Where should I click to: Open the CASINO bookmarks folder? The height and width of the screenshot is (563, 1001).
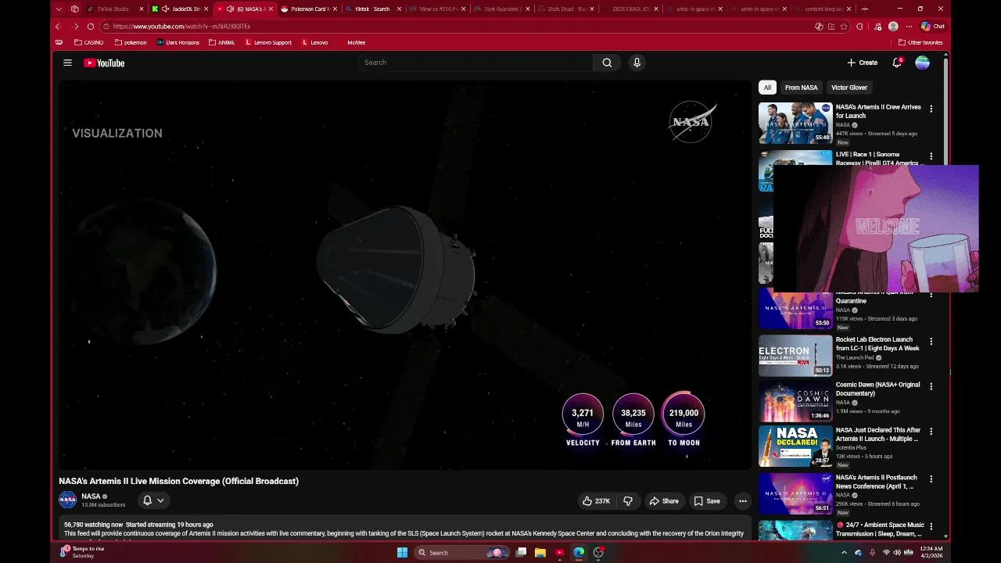click(88, 42)
